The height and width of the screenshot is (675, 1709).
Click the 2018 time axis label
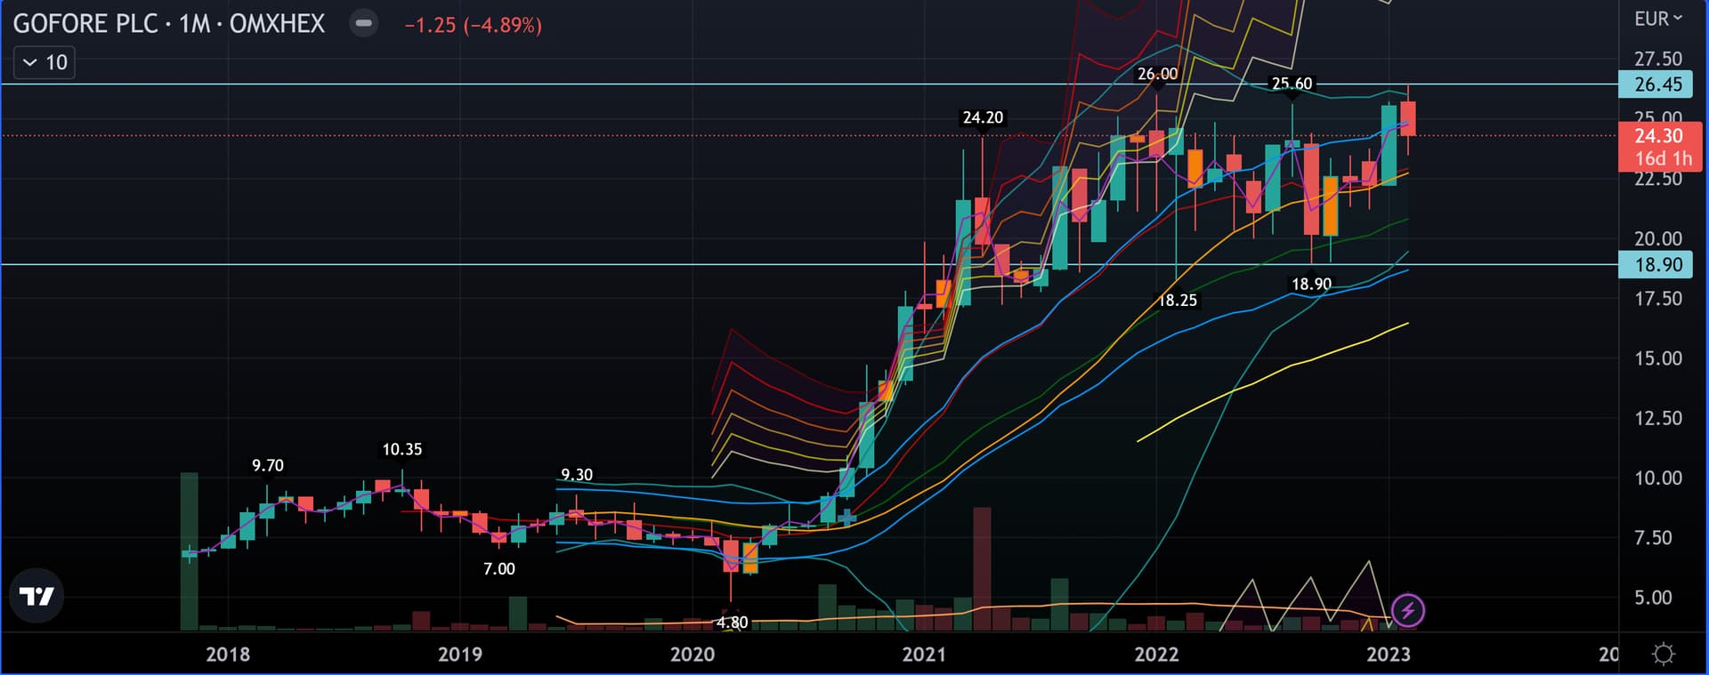tap(228, 655)
